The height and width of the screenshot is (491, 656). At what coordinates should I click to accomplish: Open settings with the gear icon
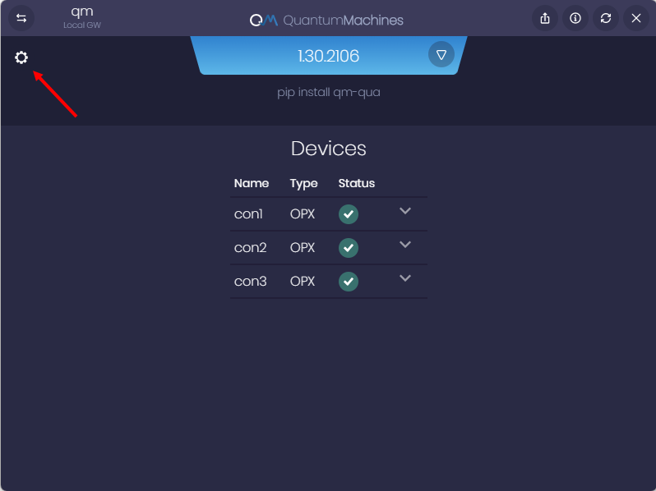tap(21, 57)
